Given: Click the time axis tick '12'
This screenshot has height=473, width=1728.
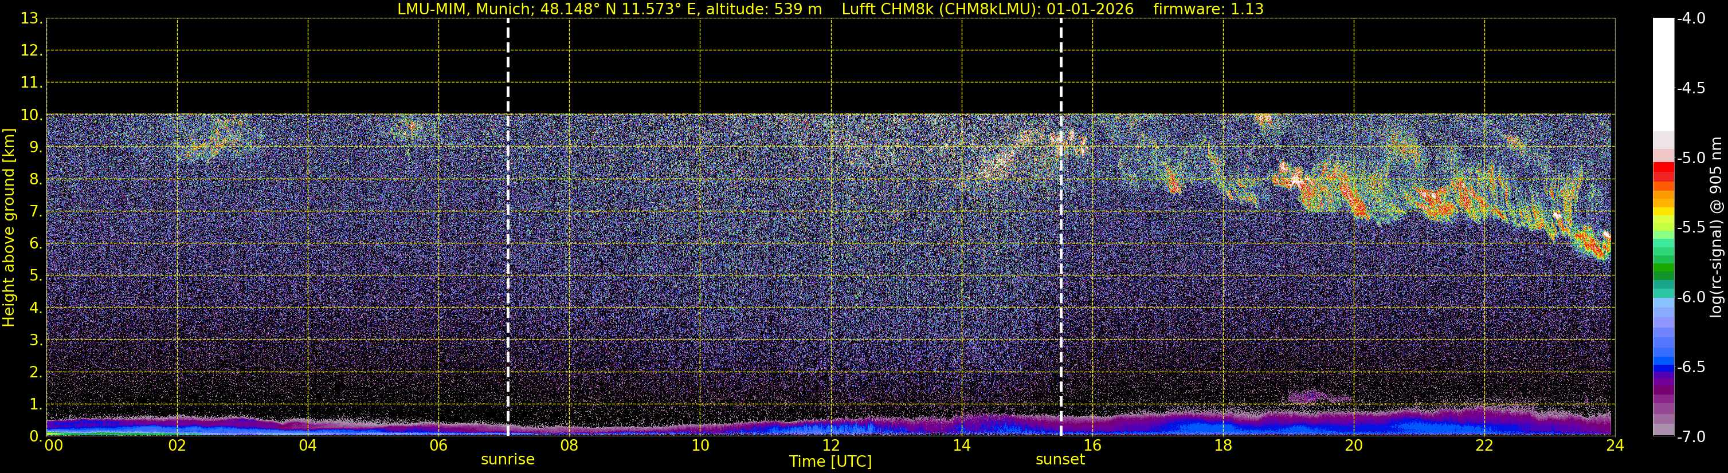Looking at the screenshot, I should coord(831,446).
